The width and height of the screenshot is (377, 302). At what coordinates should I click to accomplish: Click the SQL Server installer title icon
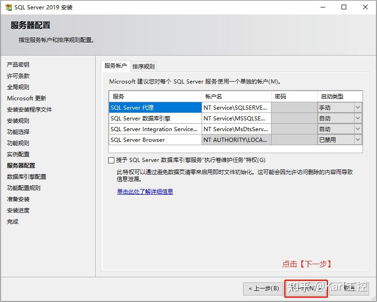click(8, 7)
